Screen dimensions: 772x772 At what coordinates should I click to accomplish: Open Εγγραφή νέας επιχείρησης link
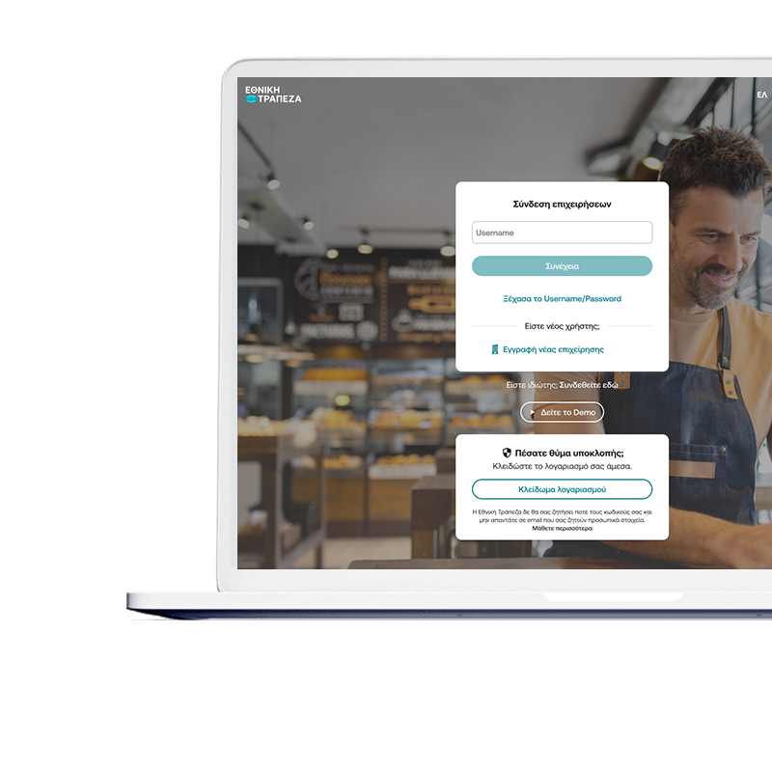(553, 349)
